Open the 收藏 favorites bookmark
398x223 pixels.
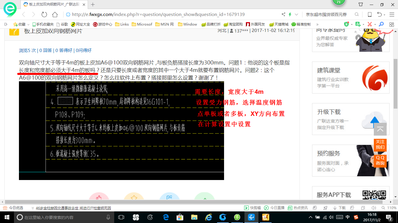coord(20,24)
